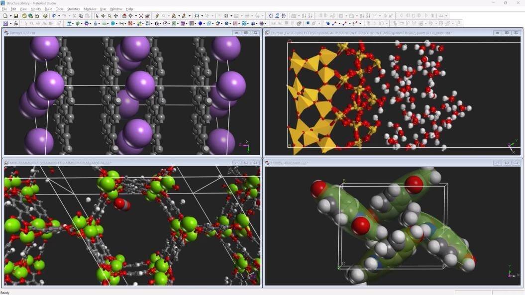Maximize the Battery LiC12 document window
The height and width of the screenshot is (295, 525).
click(246, 33)
